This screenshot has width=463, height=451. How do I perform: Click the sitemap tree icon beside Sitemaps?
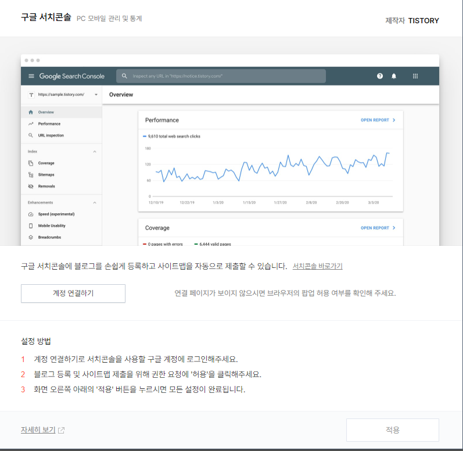(31, 174)
